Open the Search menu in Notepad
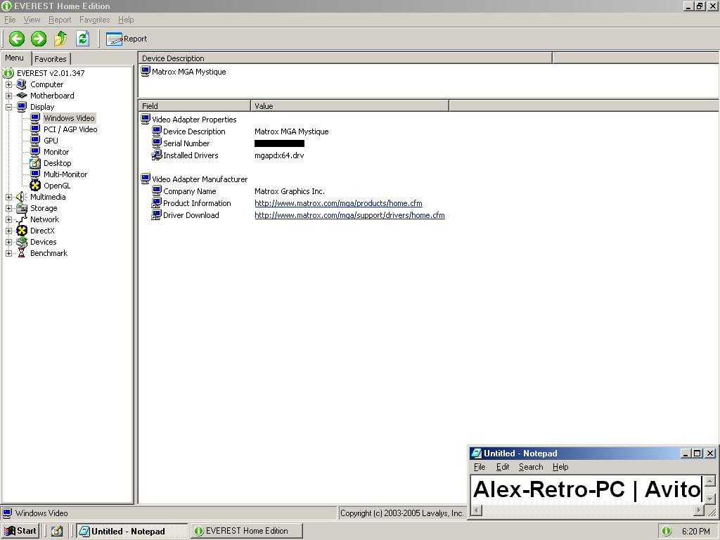720x540 pixels. 531,467
